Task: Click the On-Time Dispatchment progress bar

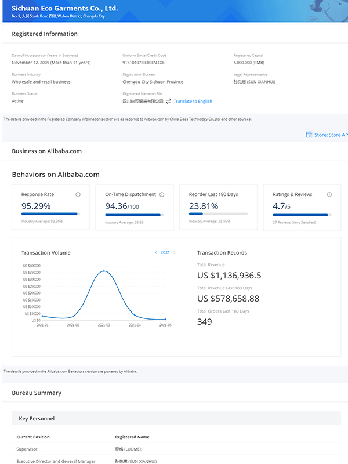Action: pyautogui.click(x=135, y=215)
